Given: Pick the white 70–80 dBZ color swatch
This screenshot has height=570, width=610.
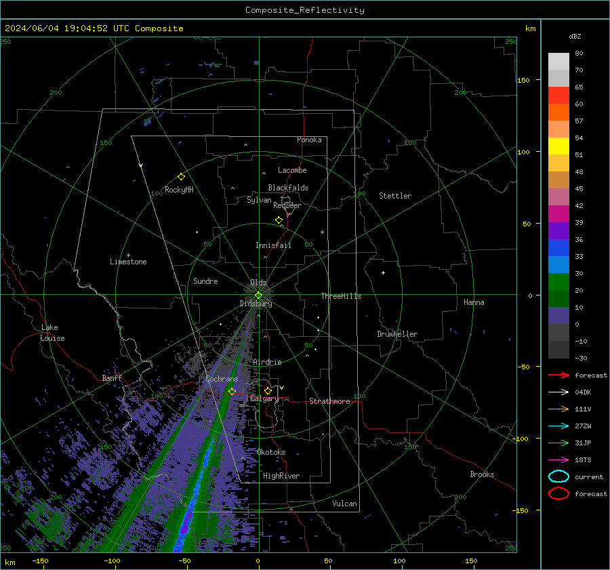Looking at the screenshot, I should (x=558, y=62).
